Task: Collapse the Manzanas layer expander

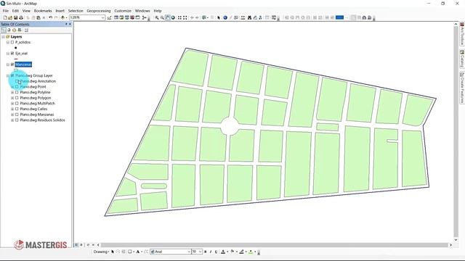Action: pos(8,65)
